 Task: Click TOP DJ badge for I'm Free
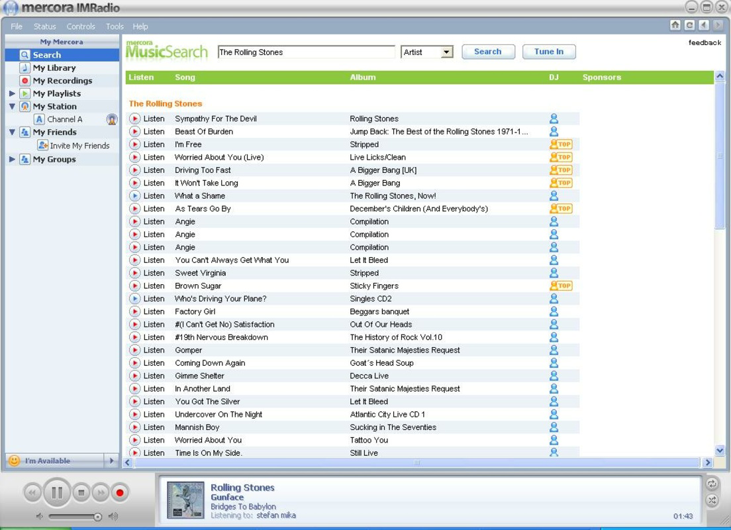click(x=561, y=144)
